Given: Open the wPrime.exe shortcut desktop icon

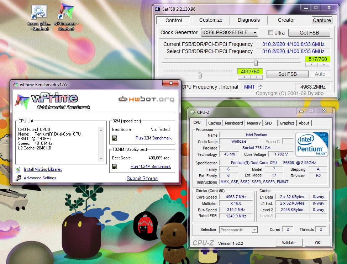Looking at the screenshot, I should pos(66,17).
